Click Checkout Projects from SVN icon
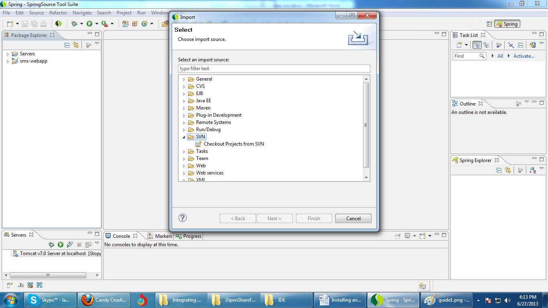 pos(198,144)
